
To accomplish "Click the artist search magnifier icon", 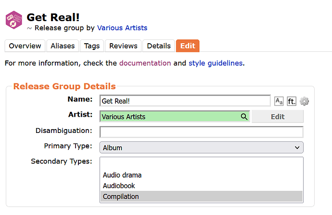I will (244, 117).
